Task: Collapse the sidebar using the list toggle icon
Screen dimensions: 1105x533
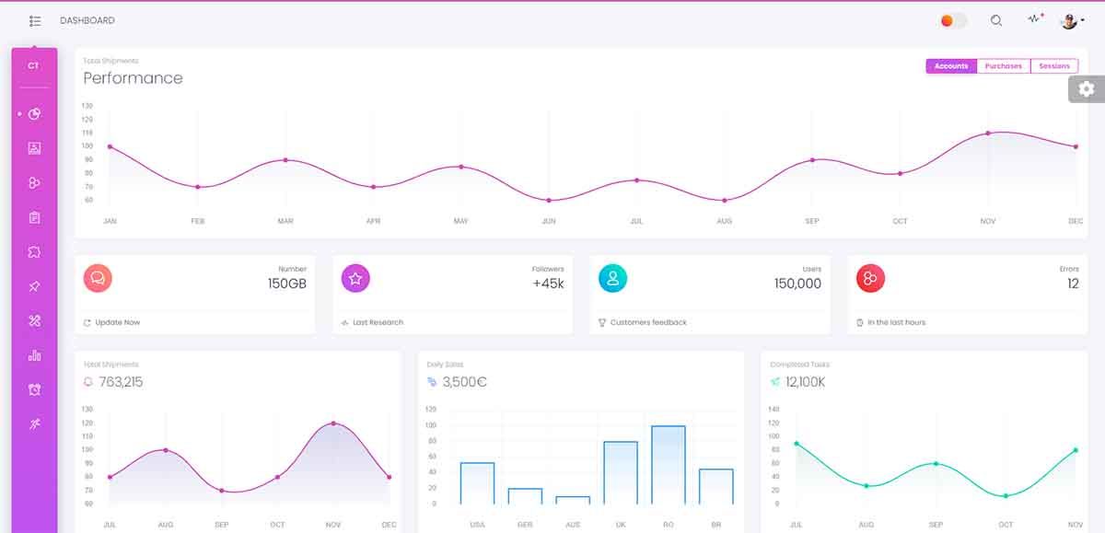Action: pyautogui.click(x=35, y=20)
